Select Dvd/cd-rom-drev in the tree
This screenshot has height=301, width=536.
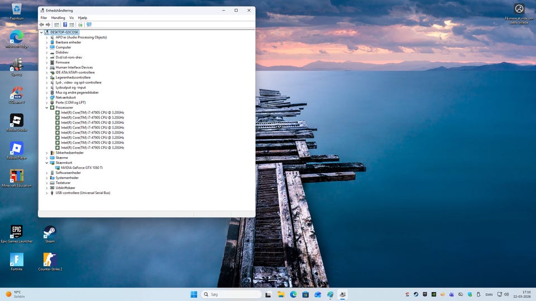point(69,57)
